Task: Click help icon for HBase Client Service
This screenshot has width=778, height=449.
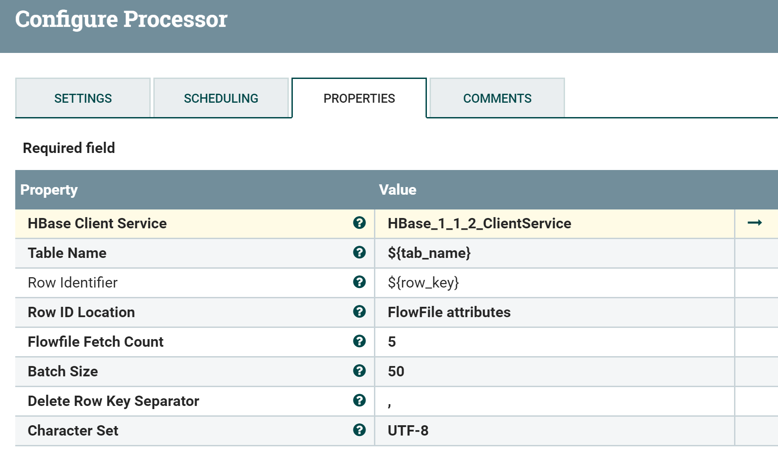Action: click(359, 223)
